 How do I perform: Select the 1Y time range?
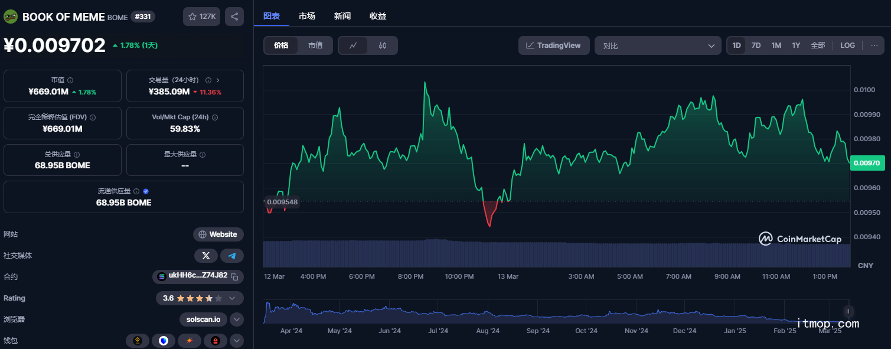(x=796, y=45)
